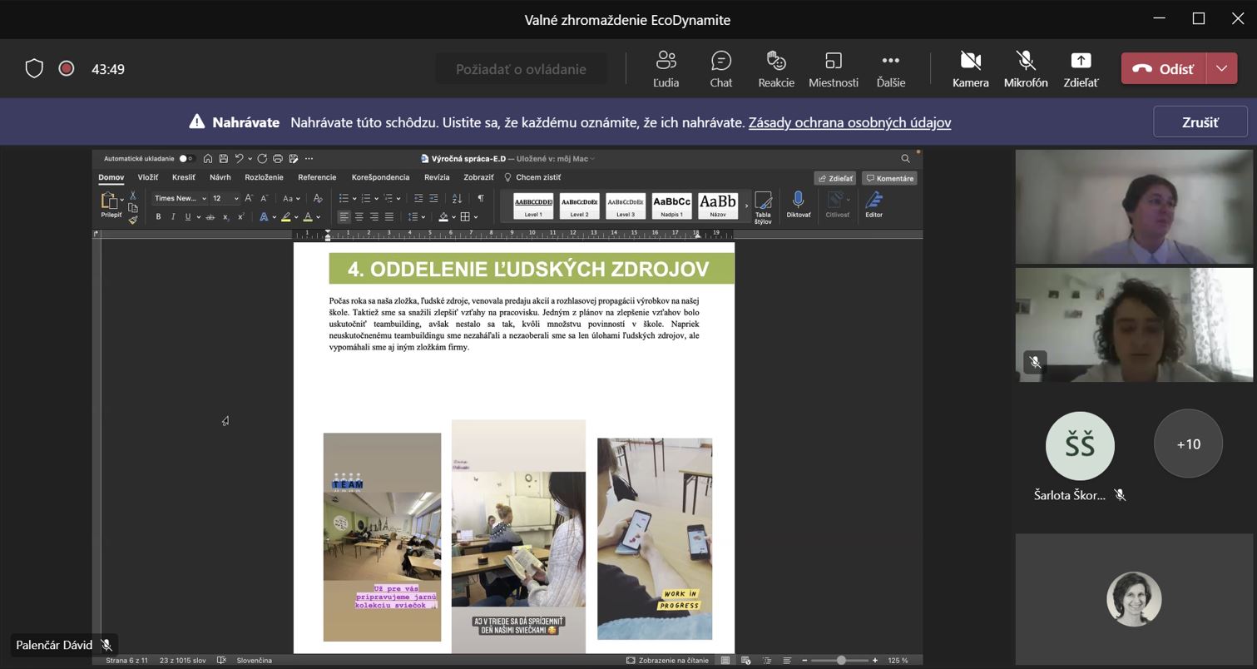The height and width of the screenshot is (669, 1257).
Task: Expand the styles gallery arrow
Action: click(746, 206)
